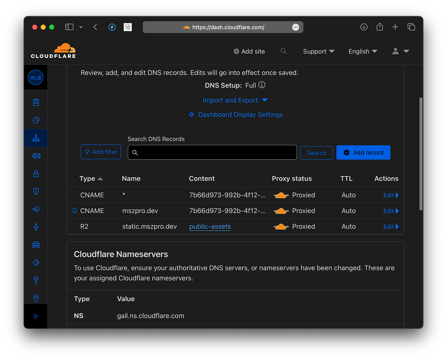Click the Proxy status column header
This screenshot has height=360, width=447.
pos(292,179)
